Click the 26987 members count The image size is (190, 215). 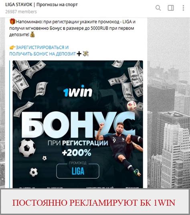pos(21,12)
